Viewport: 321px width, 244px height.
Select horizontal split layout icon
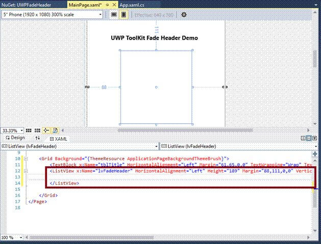coord(309,138)
